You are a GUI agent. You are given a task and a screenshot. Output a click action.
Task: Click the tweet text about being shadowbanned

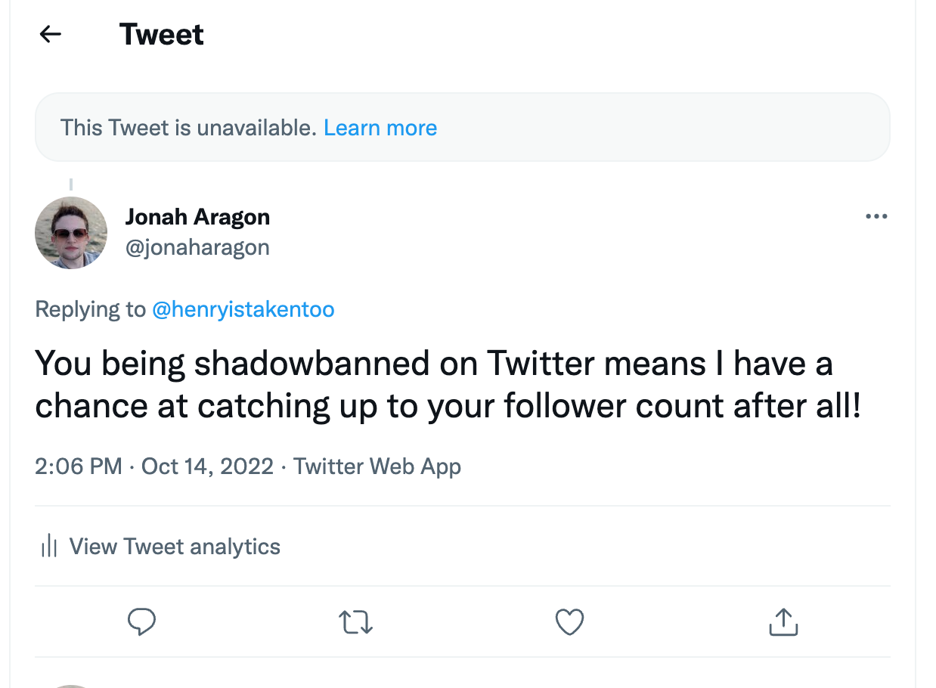[x=448, y=385]
